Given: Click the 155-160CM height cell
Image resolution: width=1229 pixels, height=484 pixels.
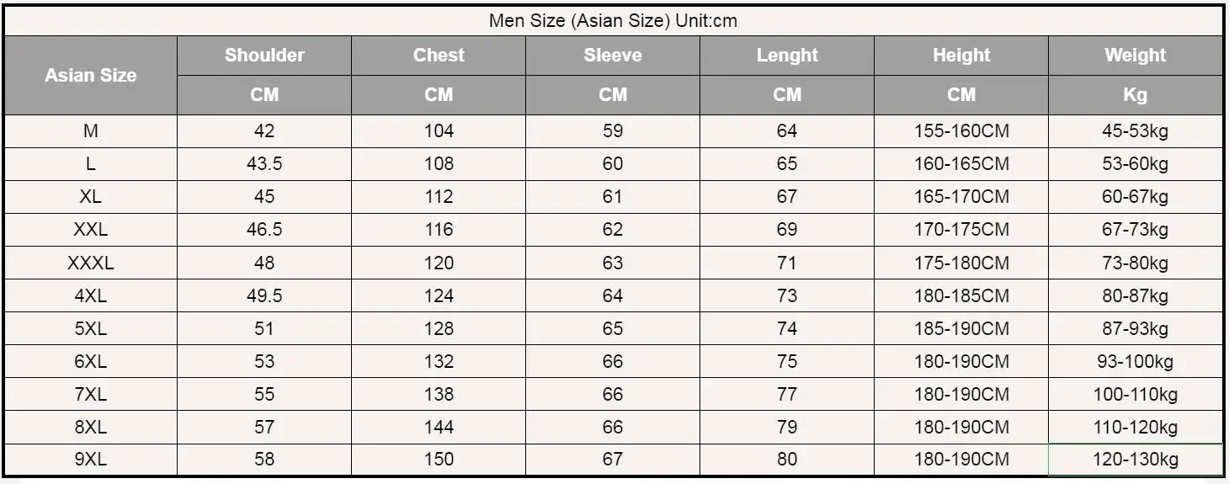Looking at the screenshot, I should point(961,131).
